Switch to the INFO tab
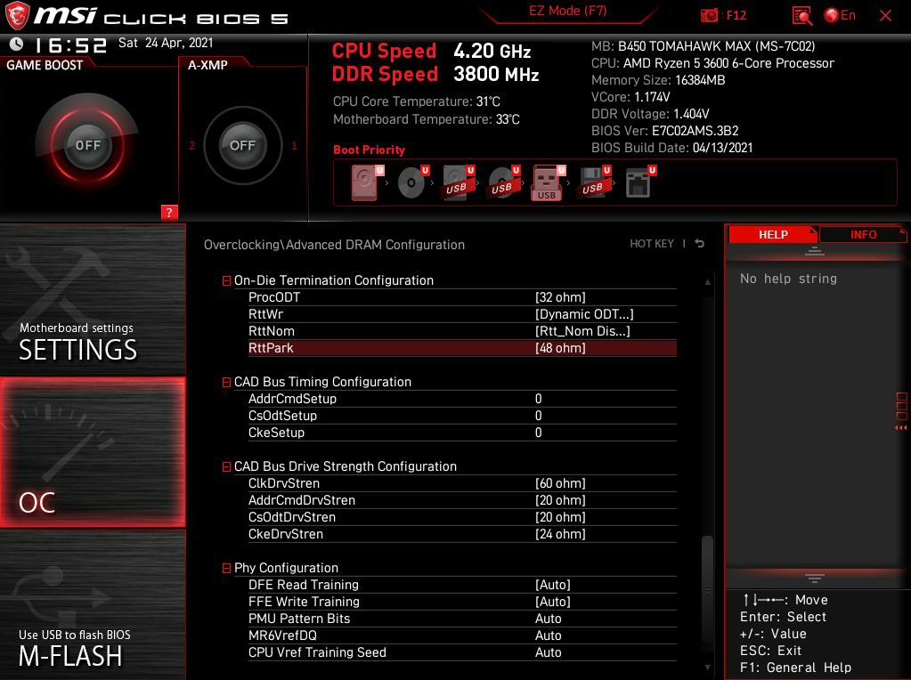 [863, 235]
